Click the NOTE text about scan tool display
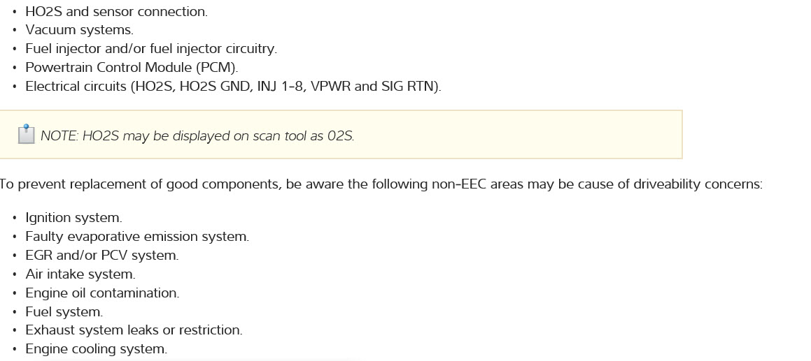This screenshot has height=361, width=811. (x=197, y=136)
